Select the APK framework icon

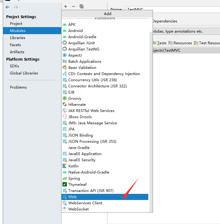coord(65,24)
